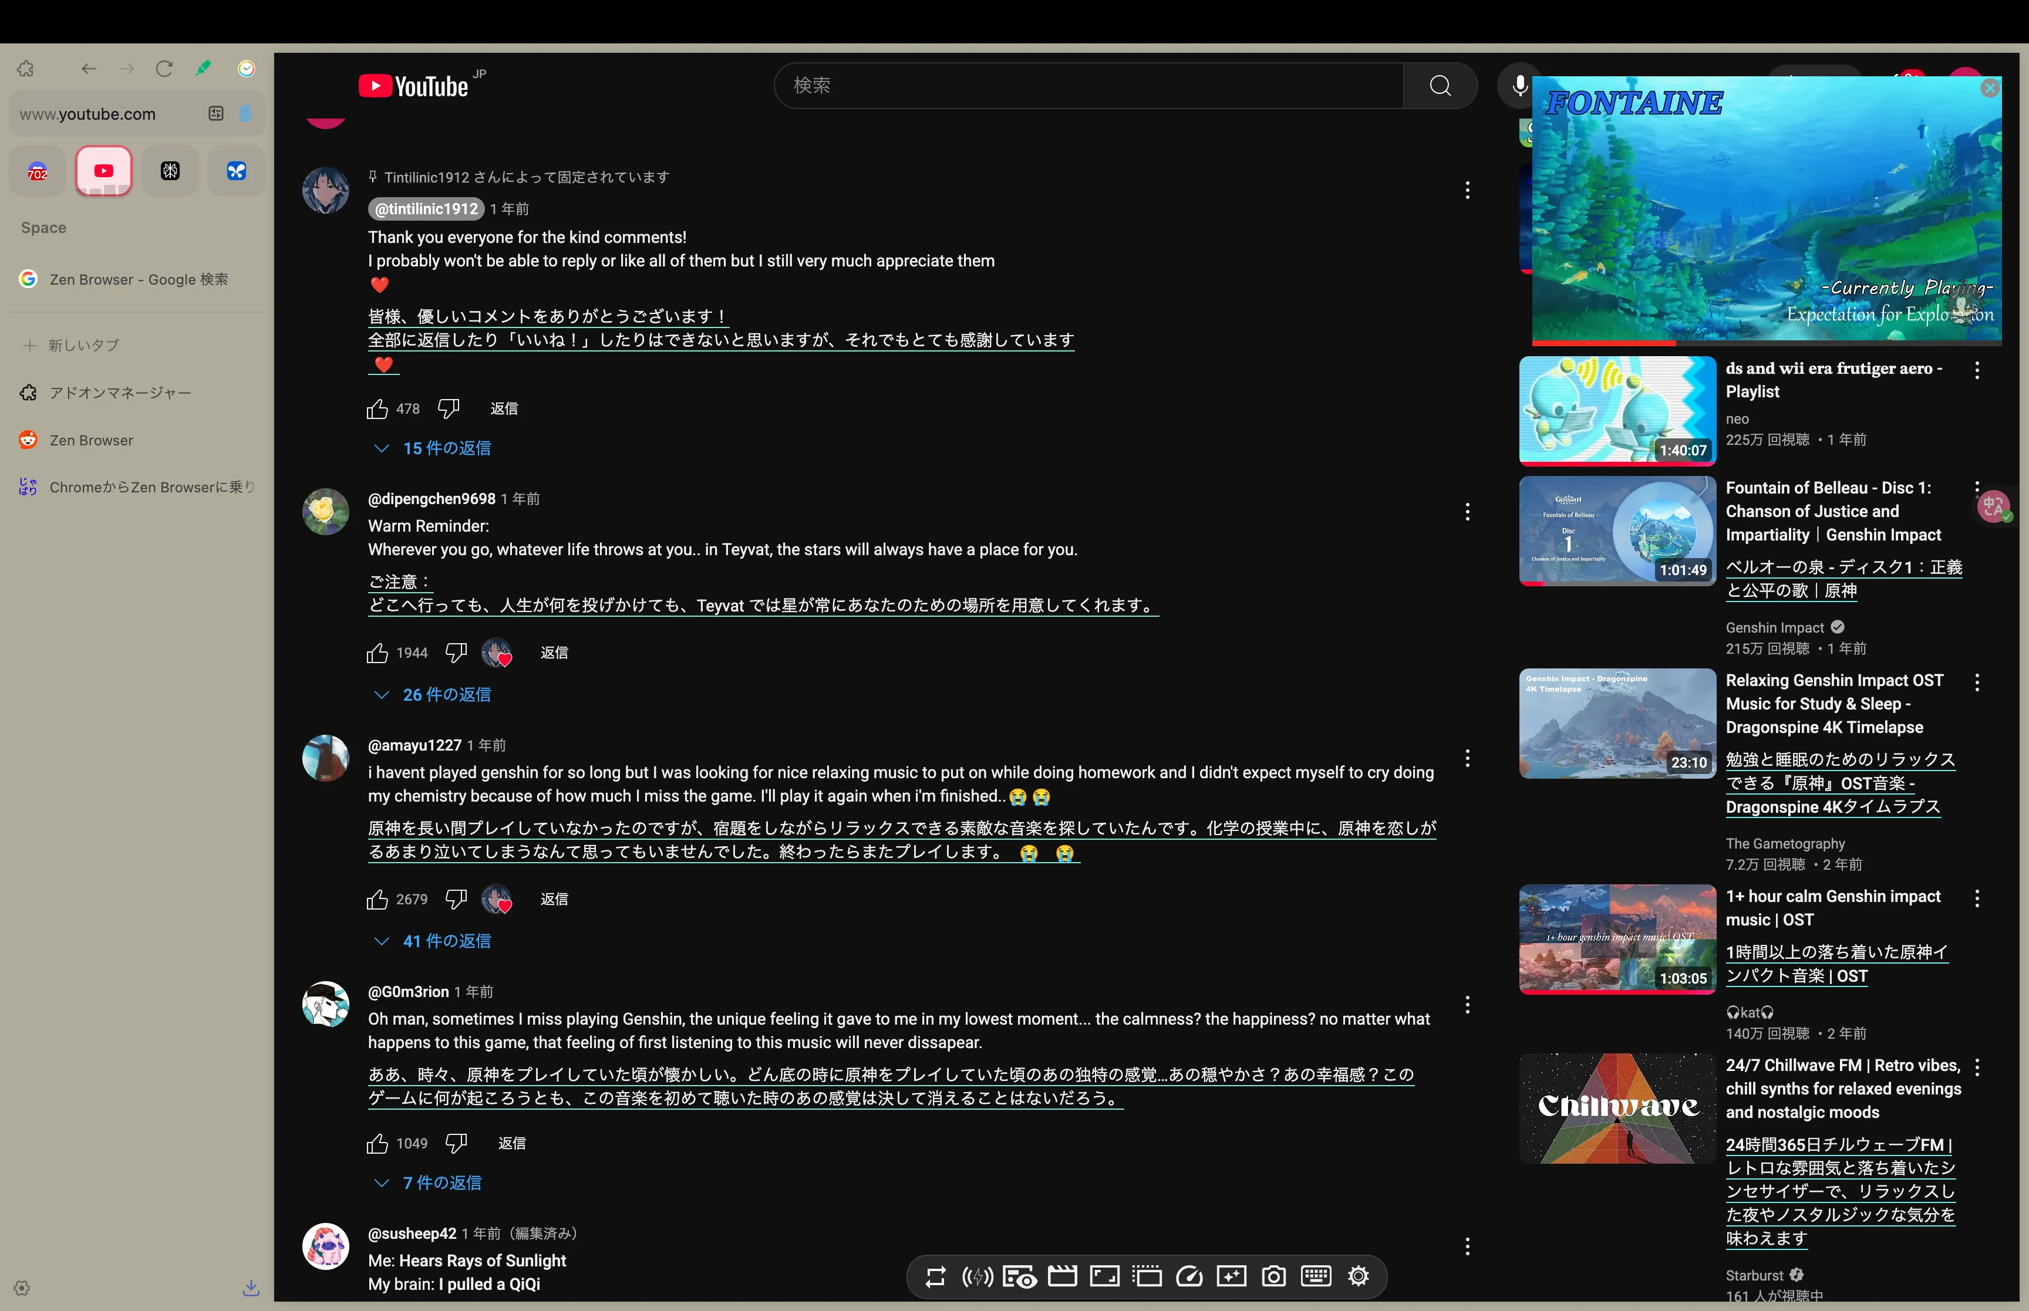Like the @G0m3rion comment
2029x1311 pixels.
[377, 1143]
